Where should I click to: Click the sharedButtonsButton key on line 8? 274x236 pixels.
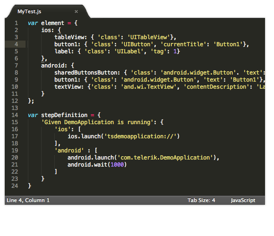(86, 73)
